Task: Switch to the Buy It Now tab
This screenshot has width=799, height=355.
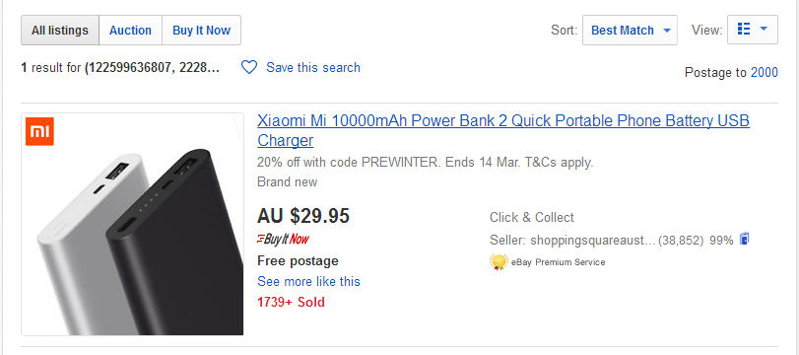Action: coord(201,31)
